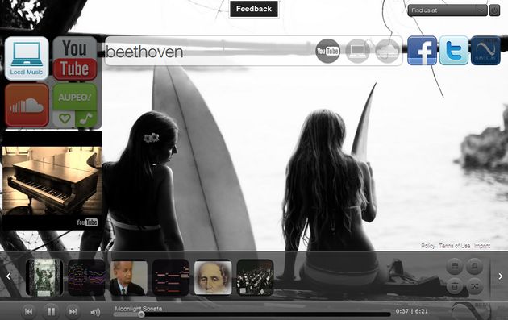Open the Facebook page icon
The width and height of the screenshot is (508, 320).
pos(423,51)
